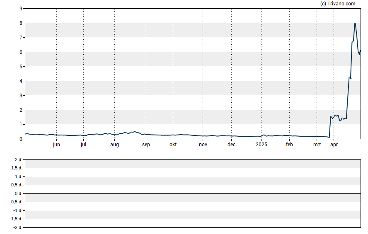The width and height of the screenshot is (368, 234).
Task: Click the 'okt' month label on x-axis
Action: pyautogui.click(x=173, y=145)
